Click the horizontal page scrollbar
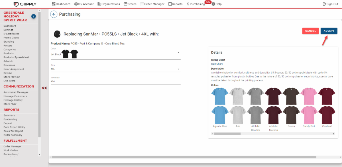This screenshot has width=342, height=167. click(184, 157)
